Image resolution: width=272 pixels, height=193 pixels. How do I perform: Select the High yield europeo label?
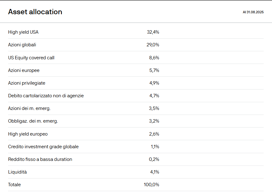pos(28,134)
